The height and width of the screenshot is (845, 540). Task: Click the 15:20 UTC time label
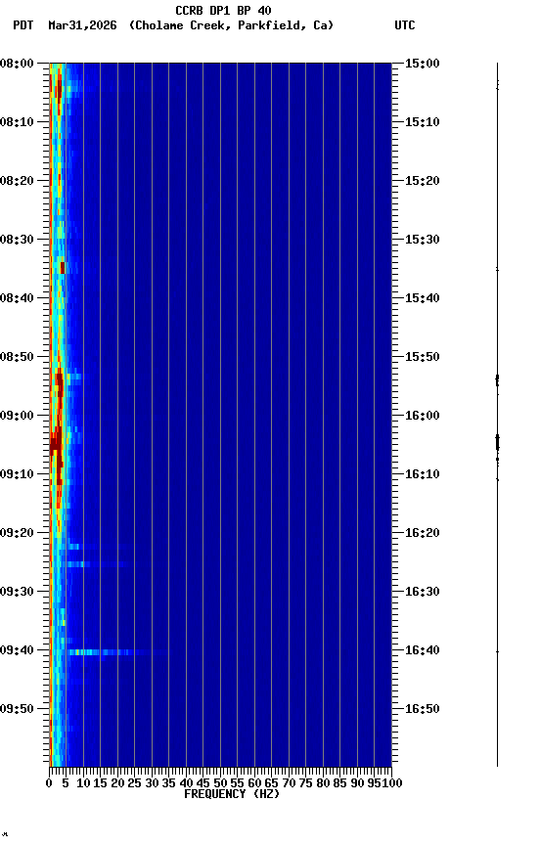(423, 181)
